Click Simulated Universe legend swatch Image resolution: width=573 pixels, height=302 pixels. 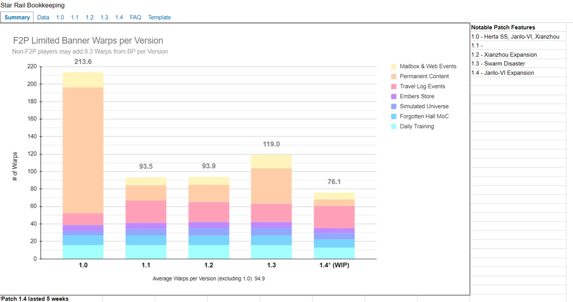coord(393,106)
